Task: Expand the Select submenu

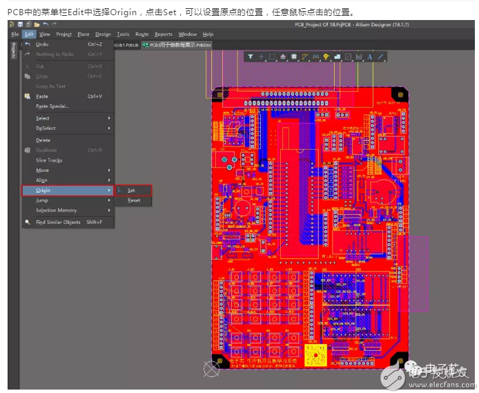Action: point(68,118)
